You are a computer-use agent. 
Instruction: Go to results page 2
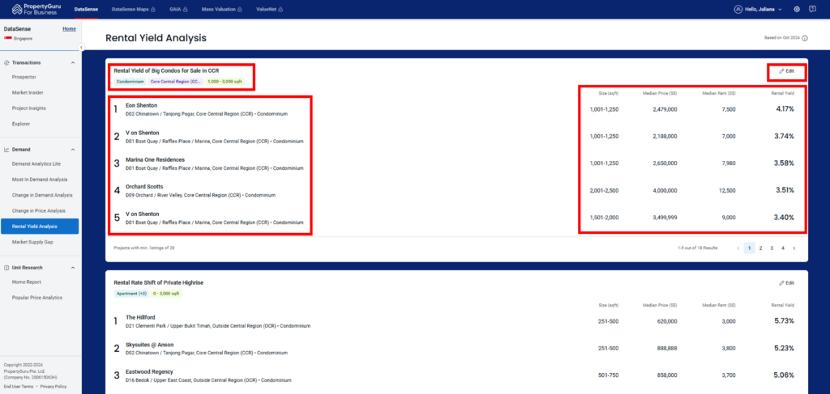(x=760, y=248)
